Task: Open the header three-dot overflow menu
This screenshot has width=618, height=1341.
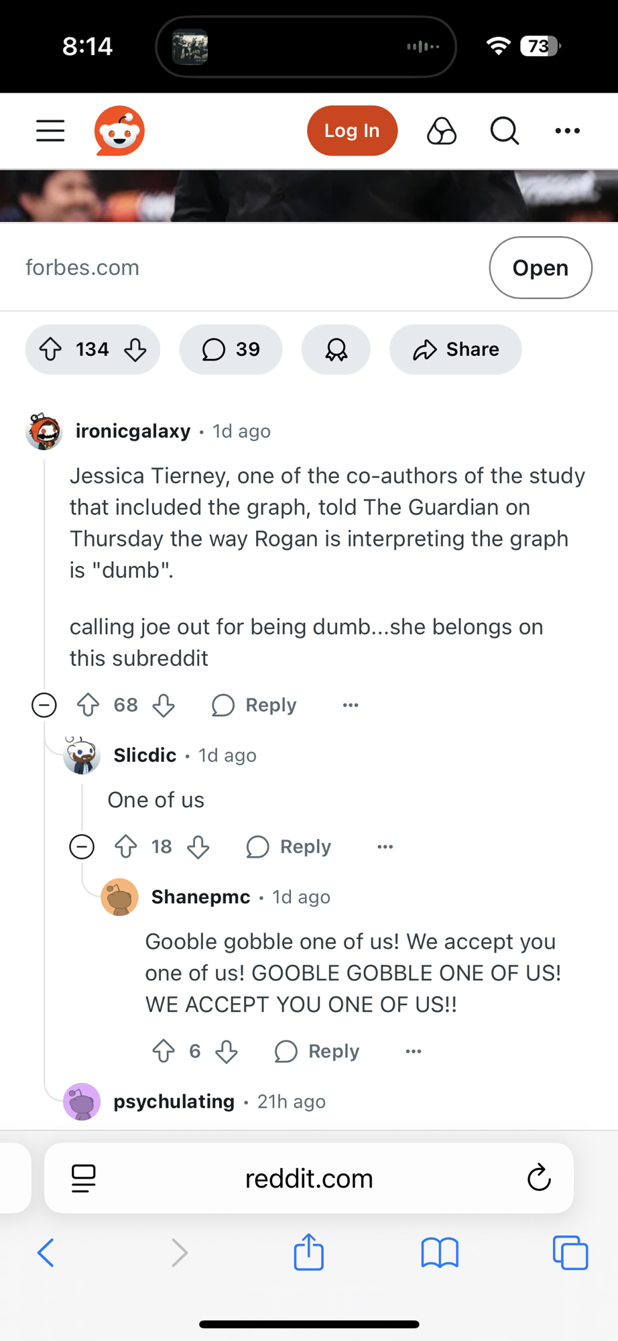Action: (x=567, y=131)
